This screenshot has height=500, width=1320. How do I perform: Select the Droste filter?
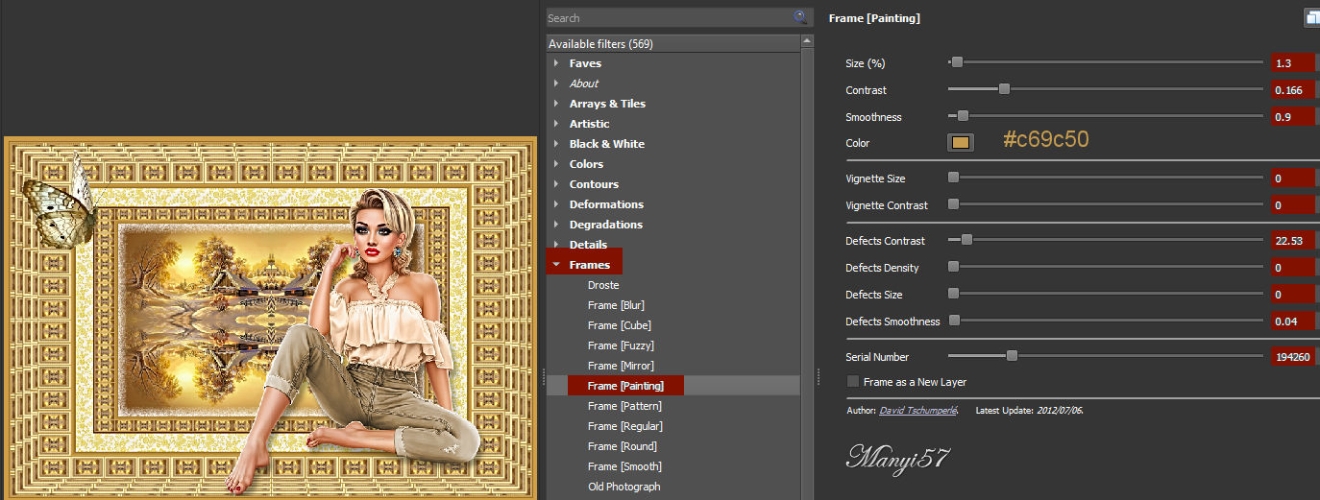[x=603, y=285]
